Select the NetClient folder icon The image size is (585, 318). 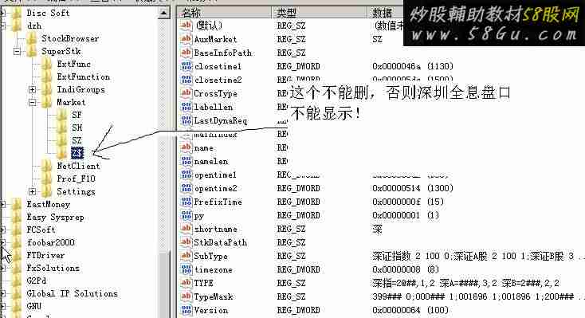click(47, 166)
